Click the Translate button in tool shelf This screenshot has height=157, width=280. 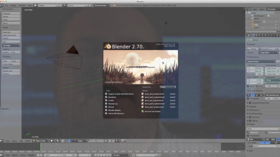[11, 14]
